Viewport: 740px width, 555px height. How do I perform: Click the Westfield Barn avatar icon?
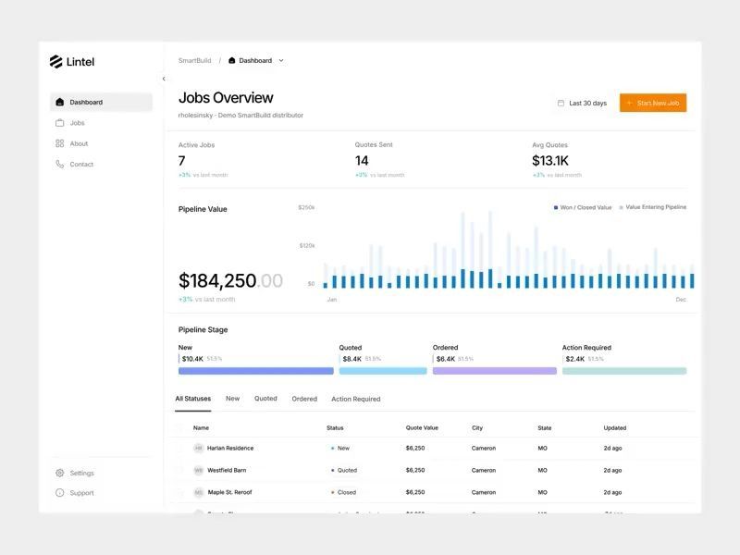click(x=199, y=470)
